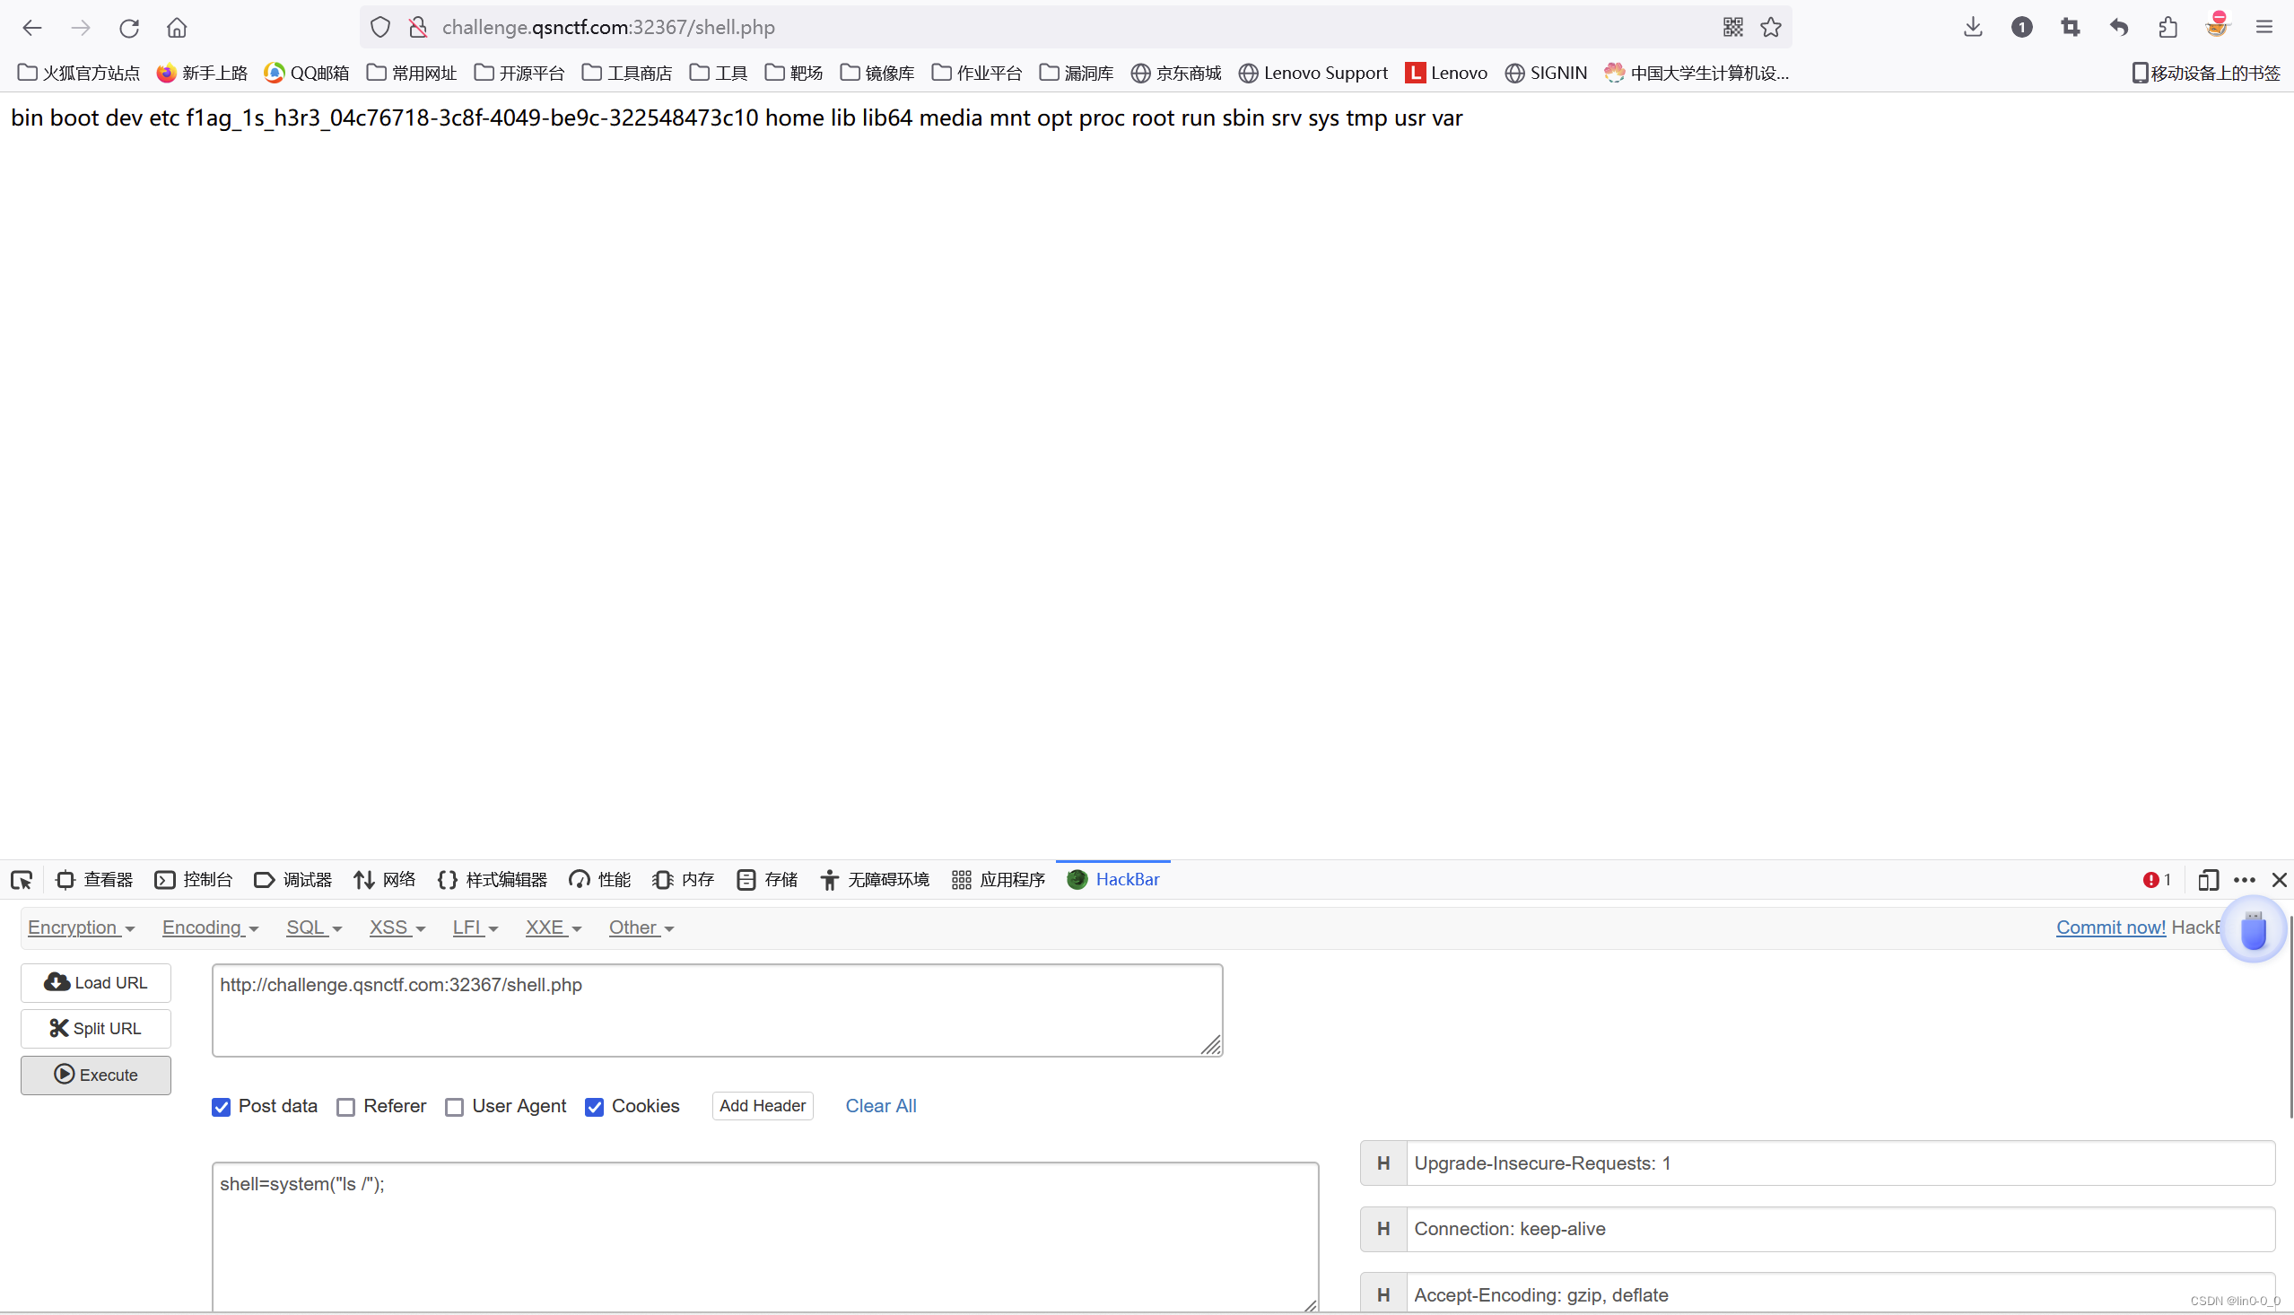Open the extensions puzzle icon
The width and height of the screenshot is (2294, 1315).
click(x=2168, y=27)
